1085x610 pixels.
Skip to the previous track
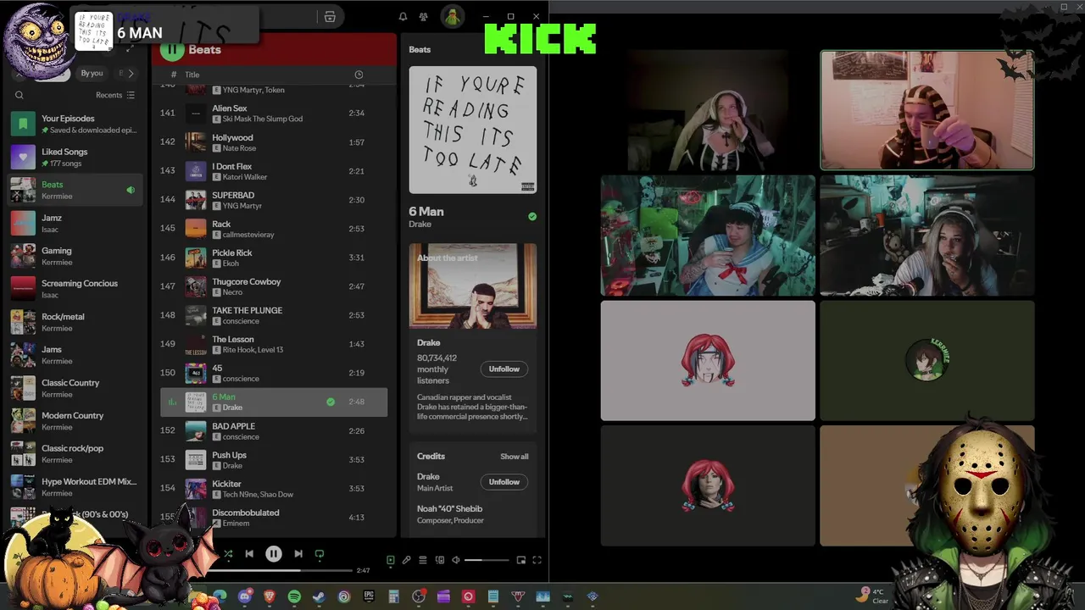249,554
